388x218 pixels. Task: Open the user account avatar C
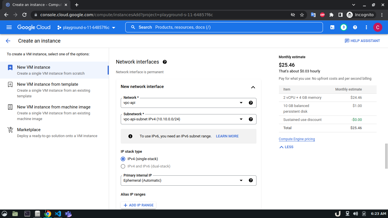point(377,27)
